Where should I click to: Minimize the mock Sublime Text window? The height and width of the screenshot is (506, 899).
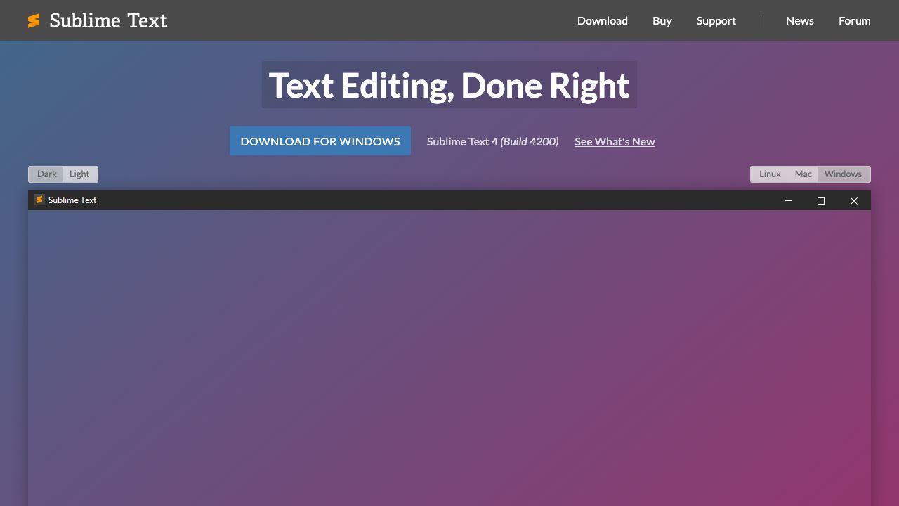[x=789, y=200]
